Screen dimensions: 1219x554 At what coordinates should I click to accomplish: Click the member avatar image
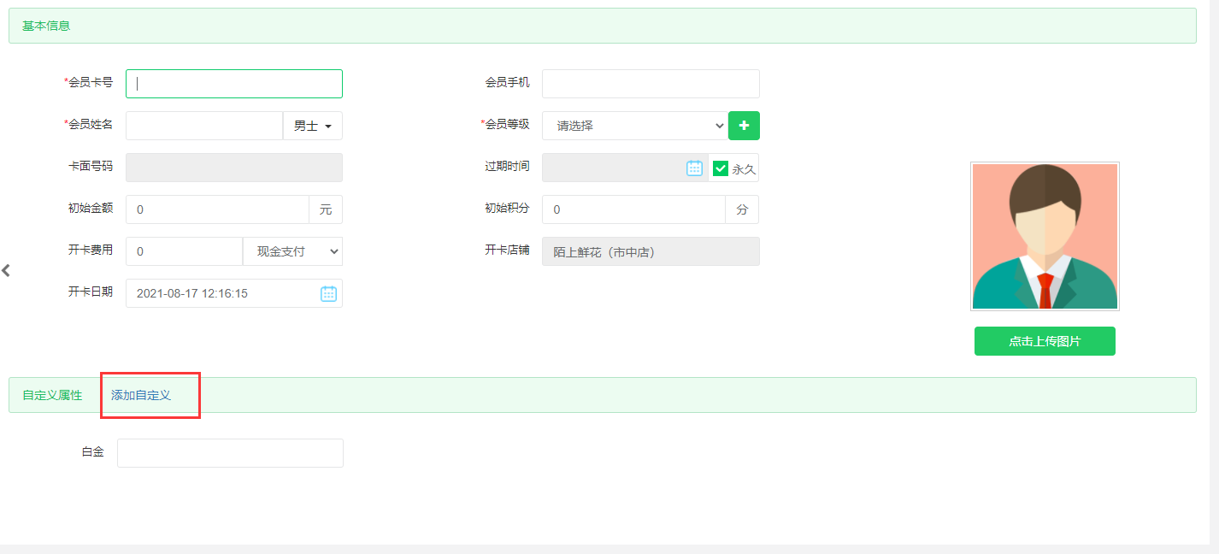point(1045,236)
